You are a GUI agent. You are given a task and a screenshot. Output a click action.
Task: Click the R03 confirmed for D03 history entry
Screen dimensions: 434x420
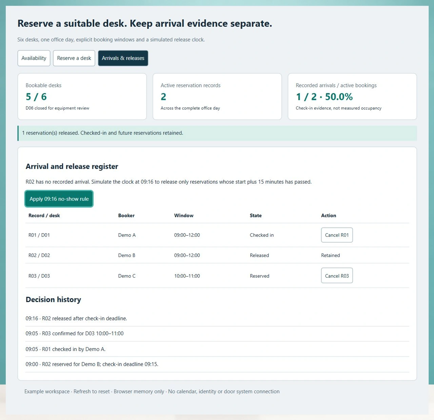pos(75,334)
